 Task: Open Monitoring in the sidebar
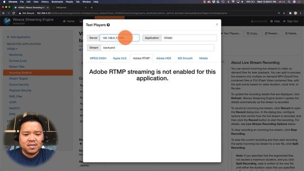(x=16, y=55)
